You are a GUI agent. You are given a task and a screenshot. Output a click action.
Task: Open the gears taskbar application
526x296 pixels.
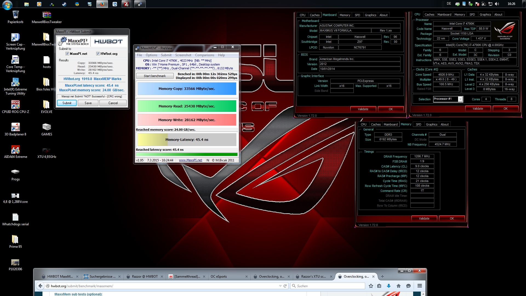coord(140,4)
